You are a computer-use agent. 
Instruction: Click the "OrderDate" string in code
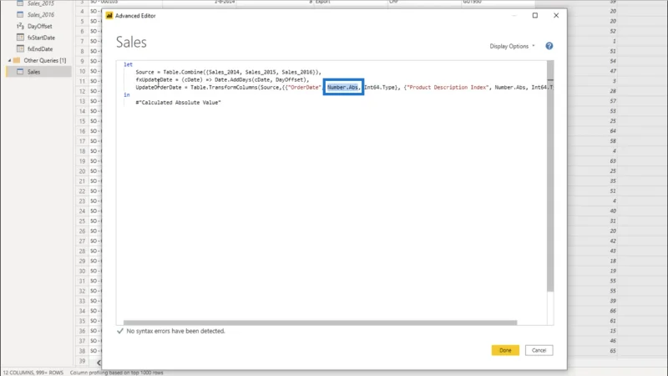click(304, 88)
